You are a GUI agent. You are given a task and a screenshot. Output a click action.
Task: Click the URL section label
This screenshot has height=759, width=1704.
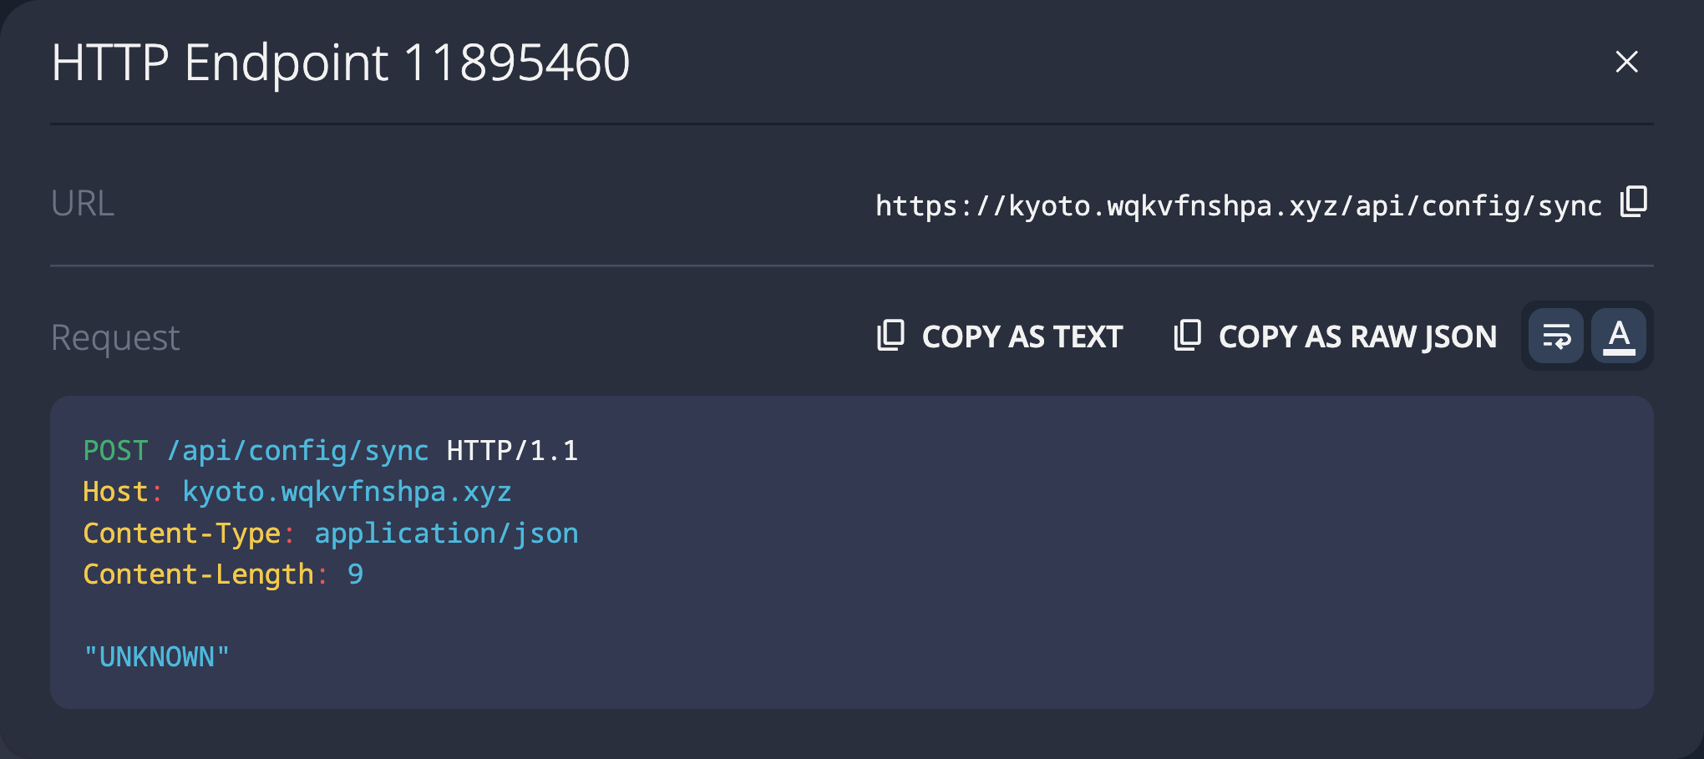click(x=82, y=202)
